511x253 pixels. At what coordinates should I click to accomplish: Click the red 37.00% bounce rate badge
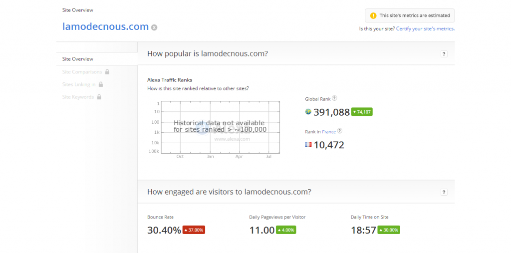(x=194, y=230)
